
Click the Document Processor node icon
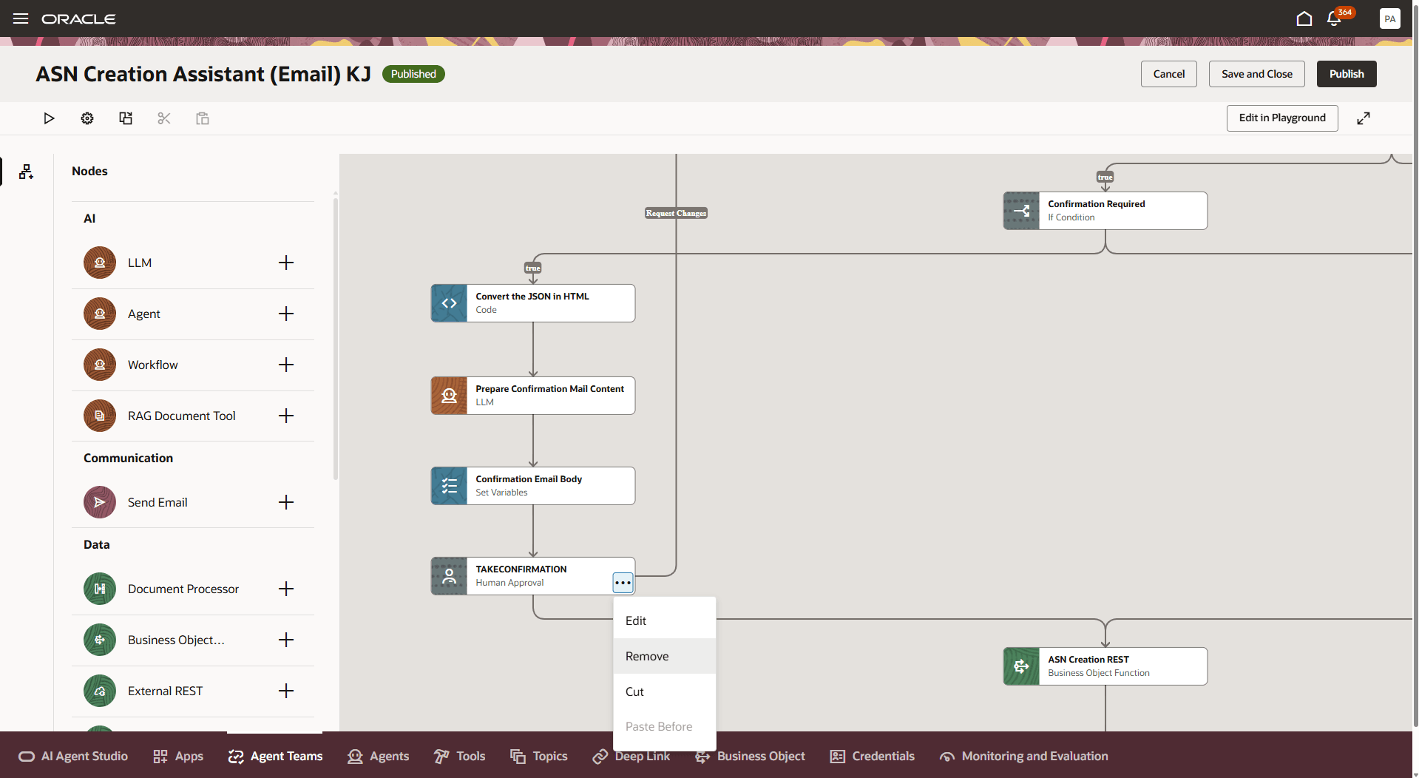(100, 589)
